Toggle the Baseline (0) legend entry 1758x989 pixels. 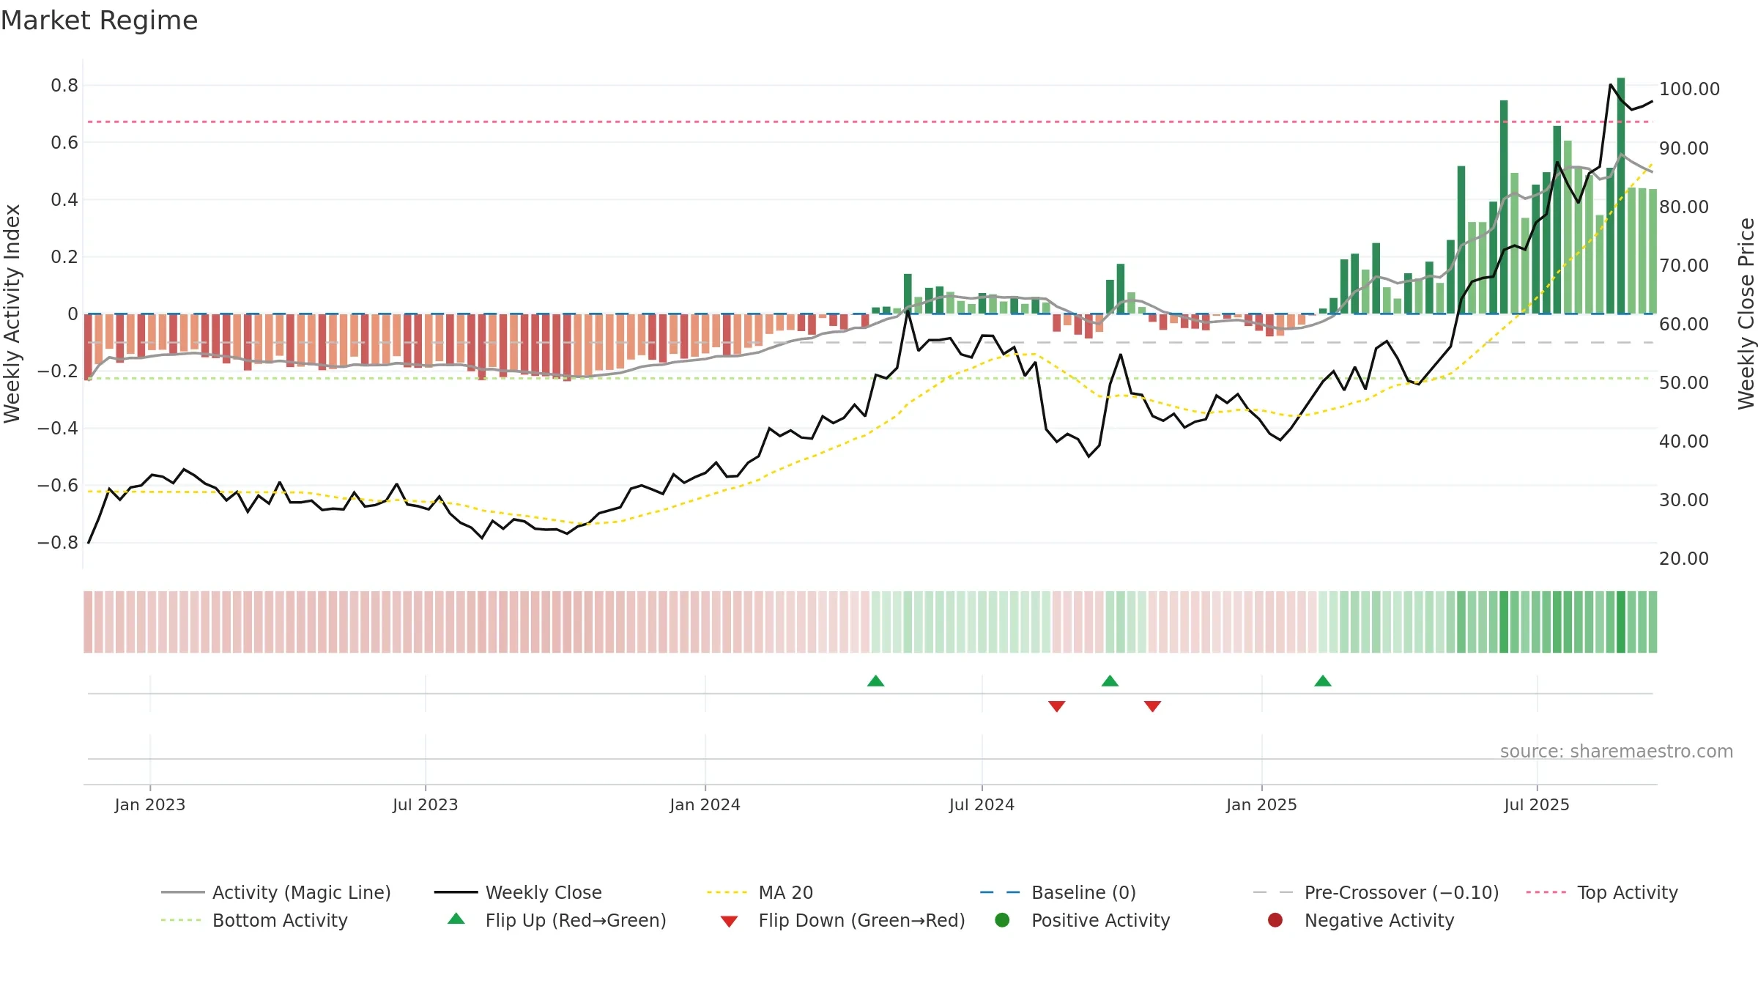(x=1058, y=892)
